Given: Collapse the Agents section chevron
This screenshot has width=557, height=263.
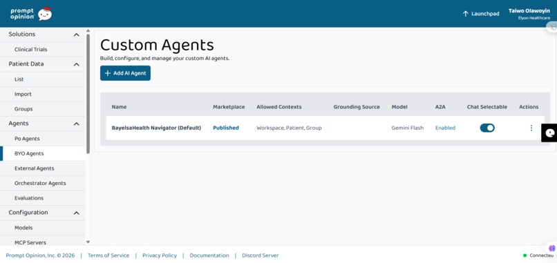Looking at the screenshot, I should (77, 124).
